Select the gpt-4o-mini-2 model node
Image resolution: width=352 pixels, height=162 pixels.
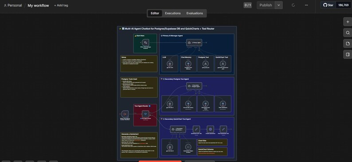pos(170,147)
